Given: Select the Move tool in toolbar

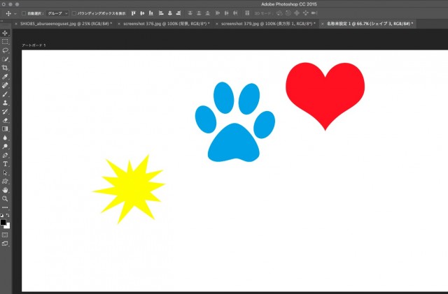Looking at the screenshot, I should [x=5, y=33].
